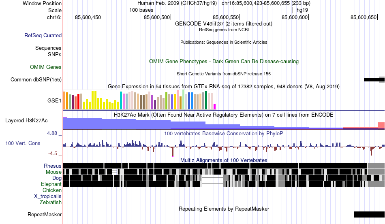
Task: Click the OMIM Gene Phenotypes title
Action: coord(224,61)
